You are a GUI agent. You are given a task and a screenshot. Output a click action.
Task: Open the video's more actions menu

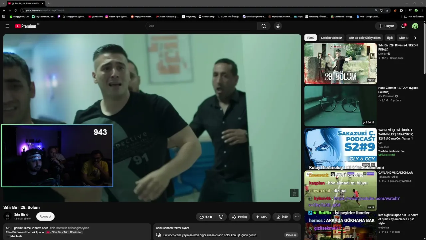pos(297,217)
